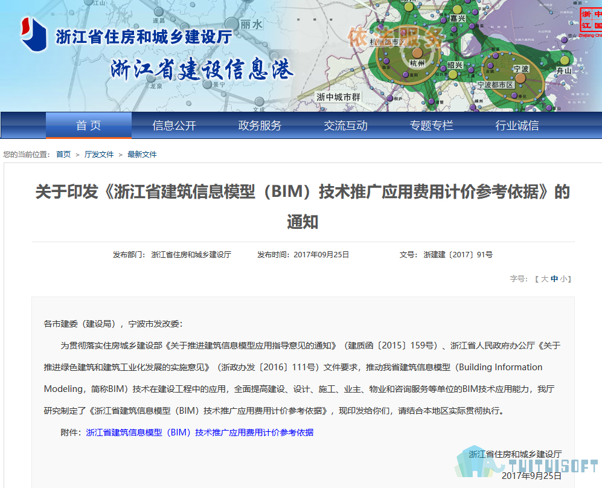Click the article title about the BIM notice
Image resolution: width=602 pixels, height=488 pixels.
tap(303, 206)
